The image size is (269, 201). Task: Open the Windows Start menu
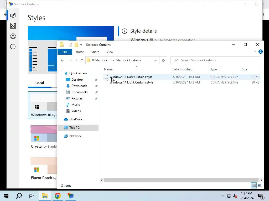(x=6, y=196)
